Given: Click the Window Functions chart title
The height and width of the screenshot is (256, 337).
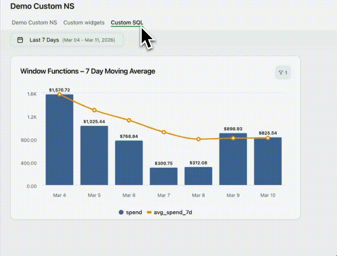Looking at the screenshot, I should click(88, 71).
